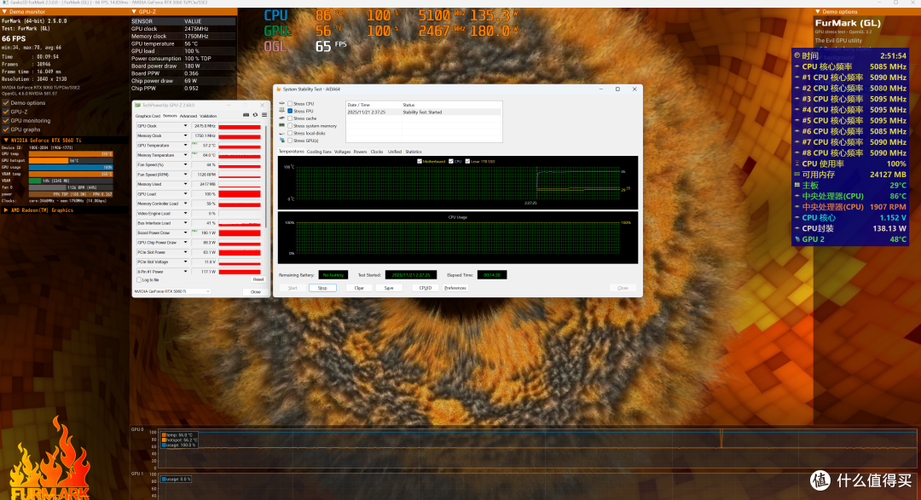Enable Stress local disks checkbox
This screenshot has width=921, height=500.
[290, 133]
